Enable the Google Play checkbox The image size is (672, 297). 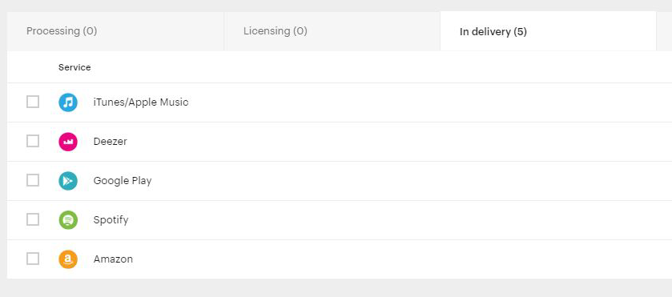click(x=33, y=180)
